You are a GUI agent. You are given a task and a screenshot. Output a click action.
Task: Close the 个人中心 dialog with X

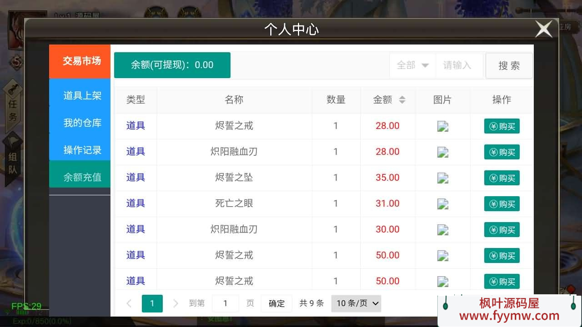click(543, 30)
